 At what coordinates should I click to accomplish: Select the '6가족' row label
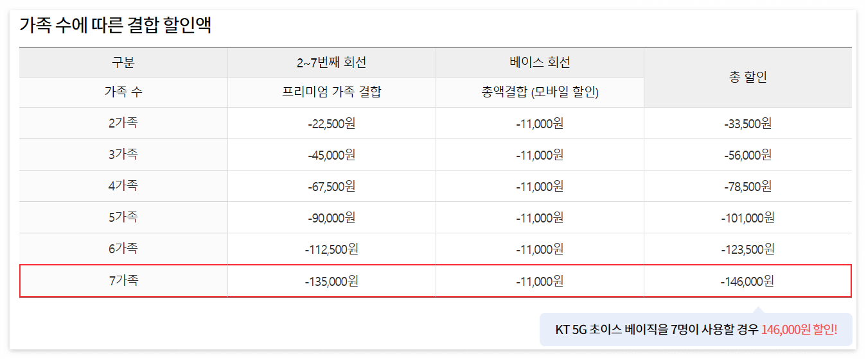(x=123, y=249)
